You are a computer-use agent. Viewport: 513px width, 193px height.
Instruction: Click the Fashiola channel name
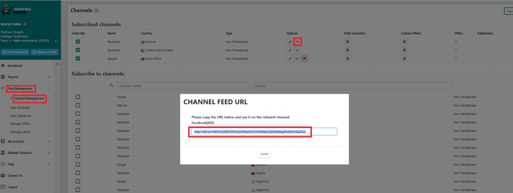tap(122, 105)
